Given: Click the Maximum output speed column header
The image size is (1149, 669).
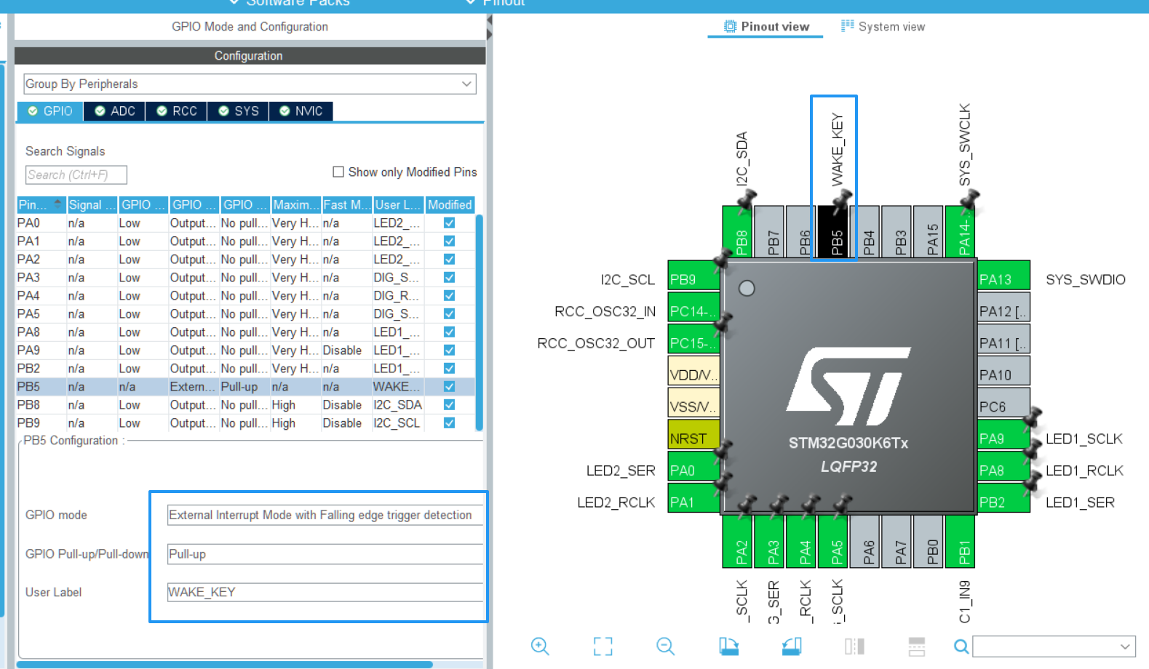Looking at the screenshot, I should pos(296,205).
